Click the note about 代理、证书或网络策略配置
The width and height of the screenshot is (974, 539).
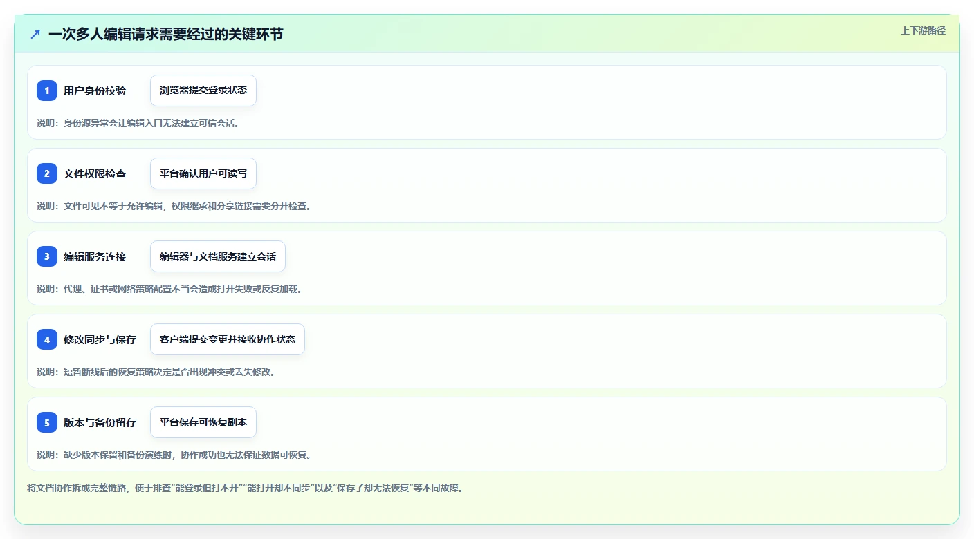169,289
